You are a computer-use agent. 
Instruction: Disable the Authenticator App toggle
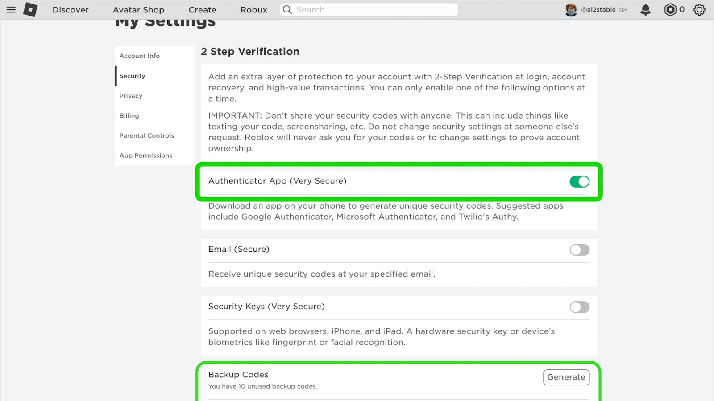579,182
